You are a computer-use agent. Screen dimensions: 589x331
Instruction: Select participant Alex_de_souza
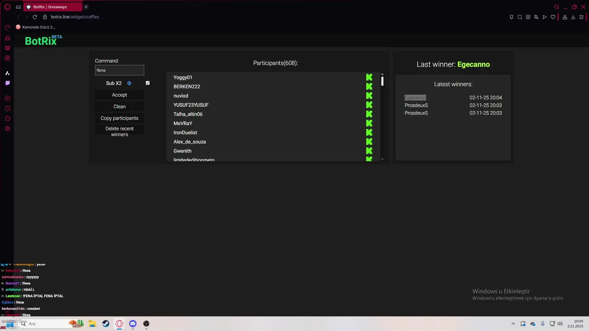(190, 142)
